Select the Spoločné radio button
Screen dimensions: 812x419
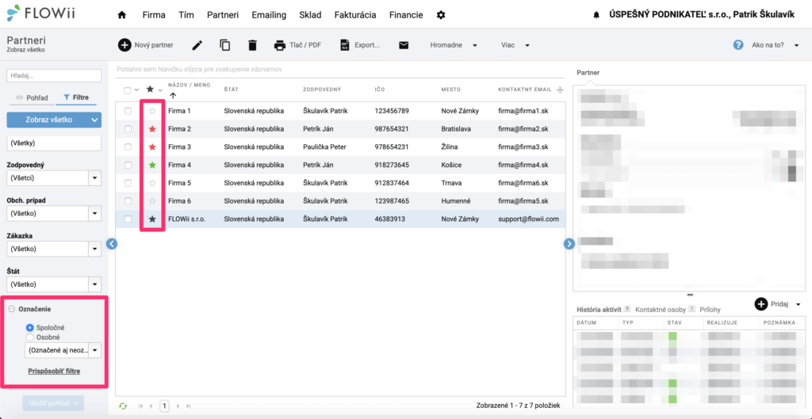click(29, 327)
